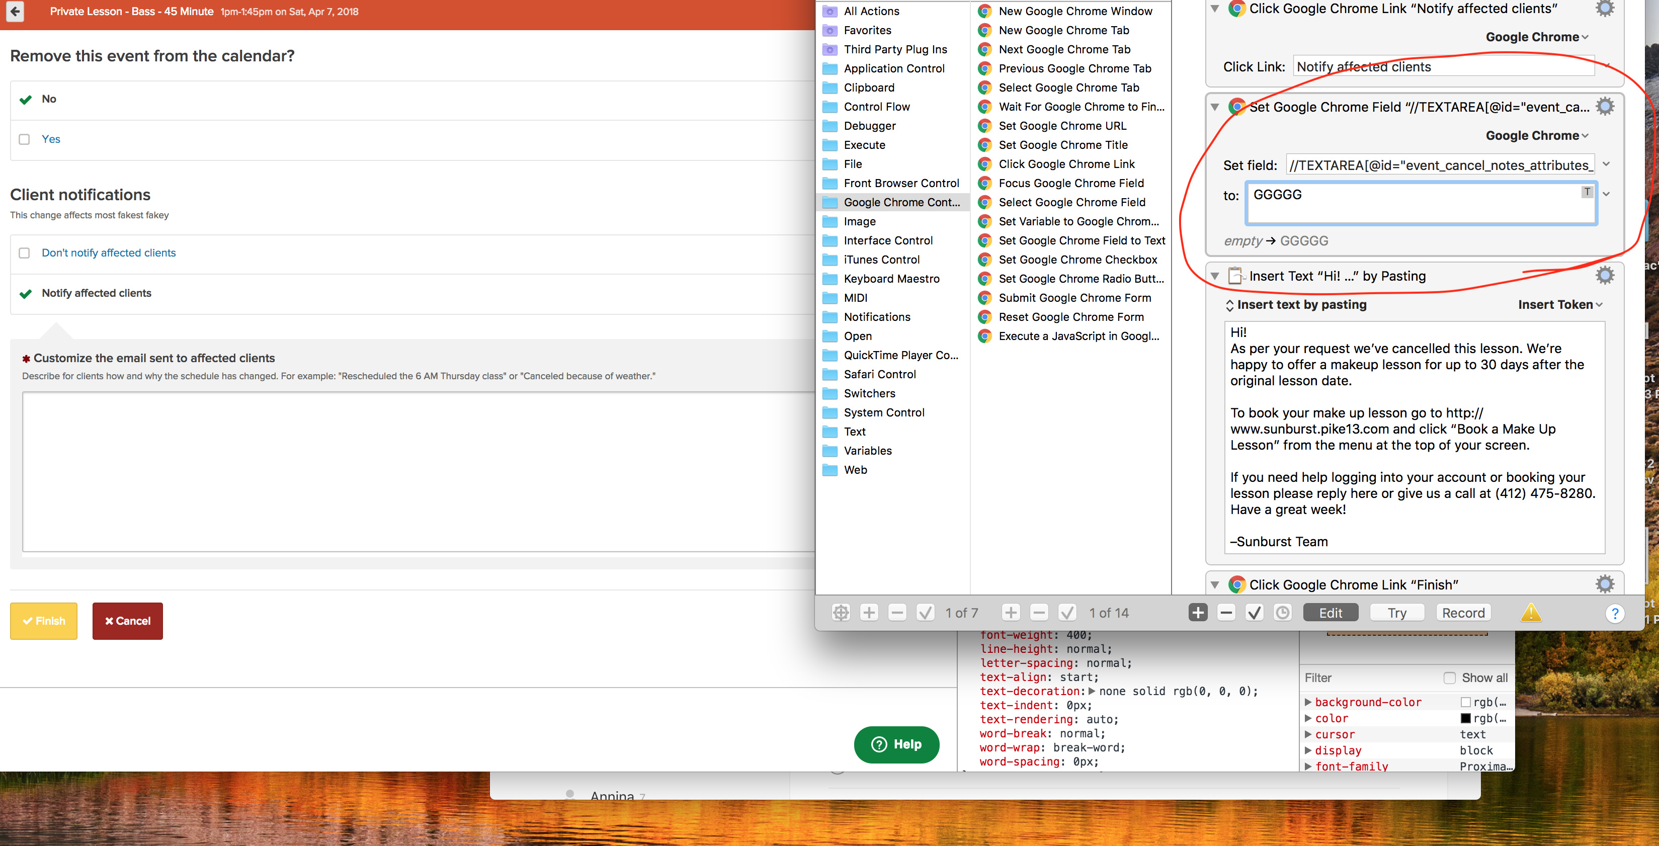Click the target-gear icon at bottom left
This screenshot has height=846, width=1659.
coord(841,612)
